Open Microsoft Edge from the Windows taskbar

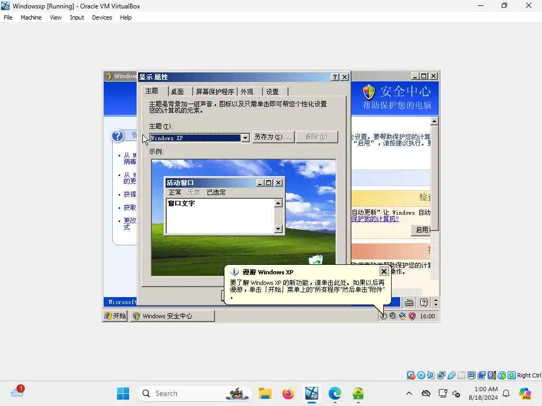tap(335, 393)
